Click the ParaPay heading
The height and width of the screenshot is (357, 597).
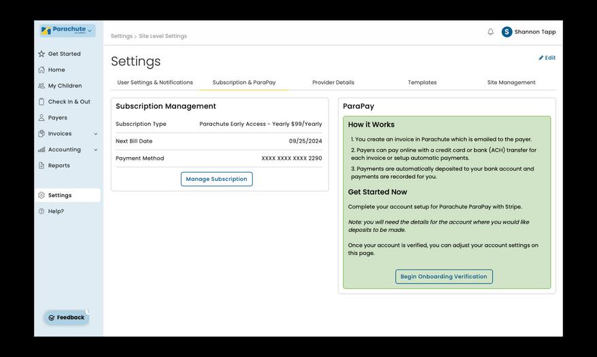pyautogui.click(x=358, y=106)
